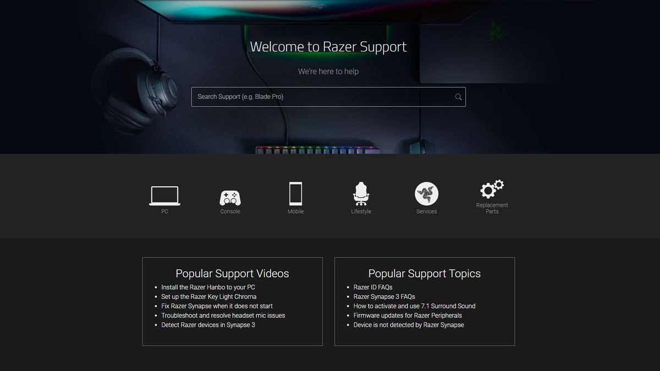The height and width of the screenshot is (371, 660).
Task: Click the Popular Support Topics heading
Action: (424, 273)
